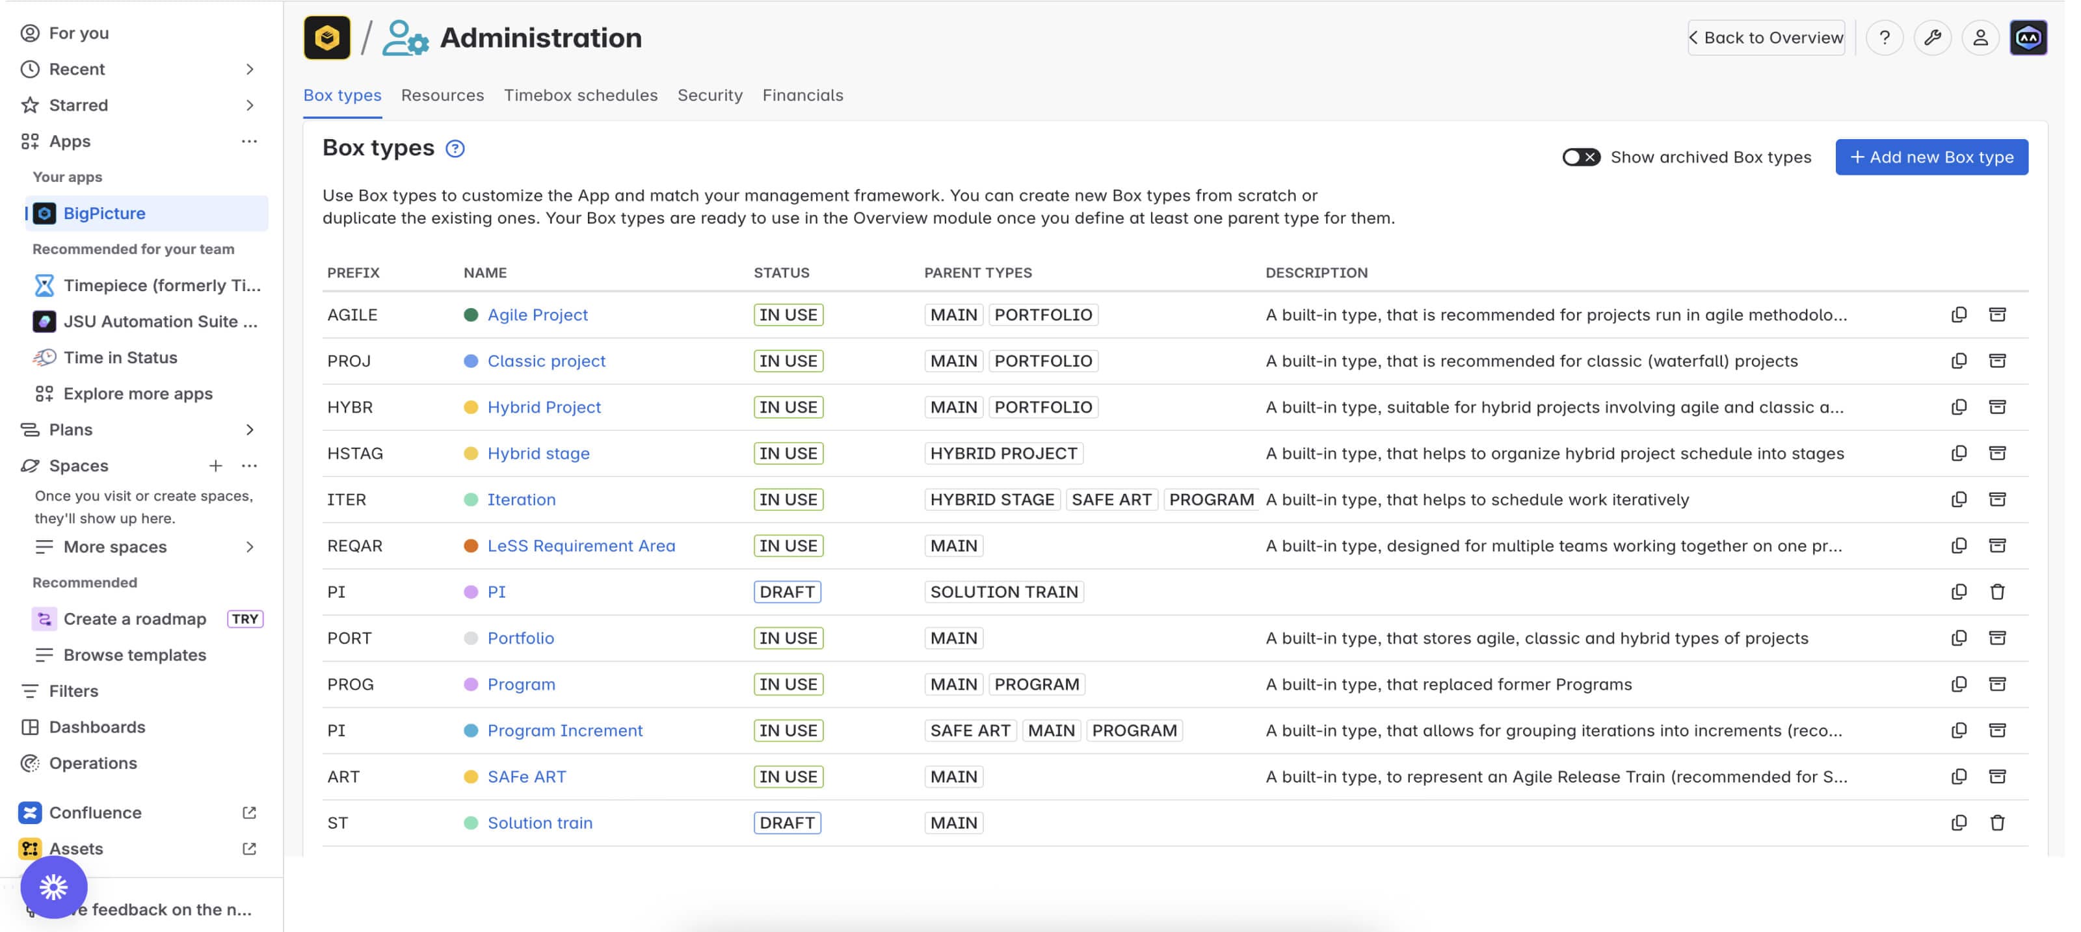Open Timepiece app in sidebar
Screen dimensions: 2081x932
(146, 285)
